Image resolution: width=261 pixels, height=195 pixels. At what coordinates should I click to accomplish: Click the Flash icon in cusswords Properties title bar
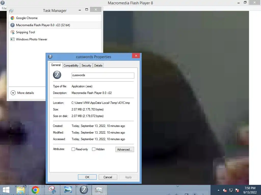tap(50, 57)
